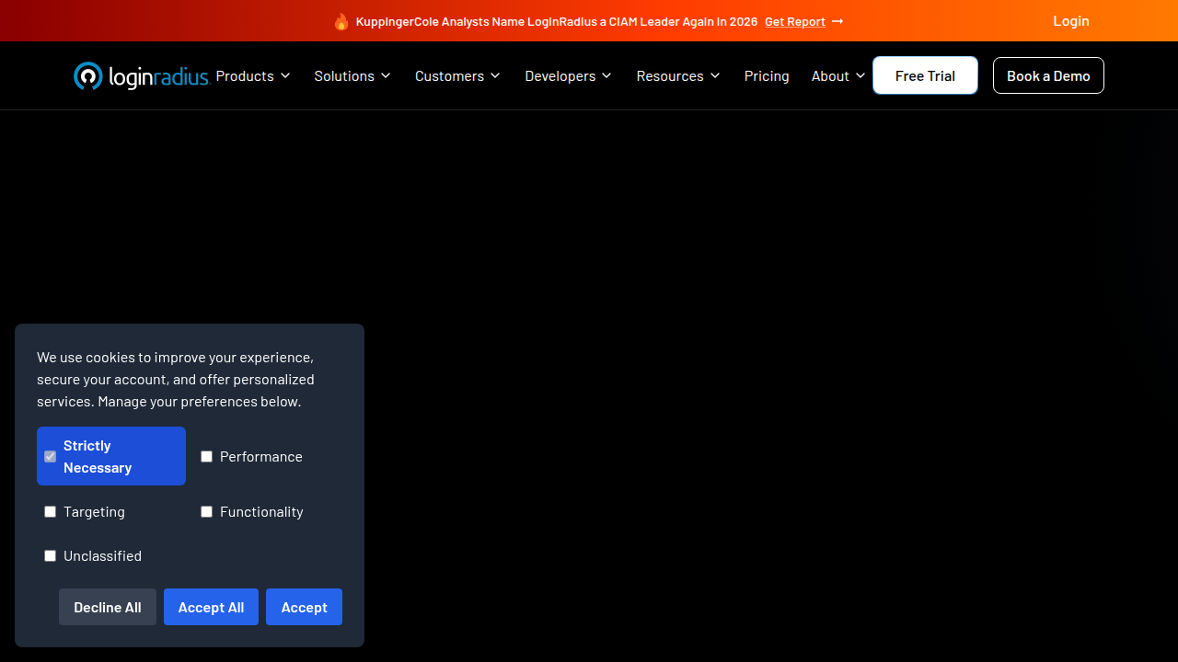Click the Customers menu label
Screen dimensions: 1178x662
click(x=449, y=76)
